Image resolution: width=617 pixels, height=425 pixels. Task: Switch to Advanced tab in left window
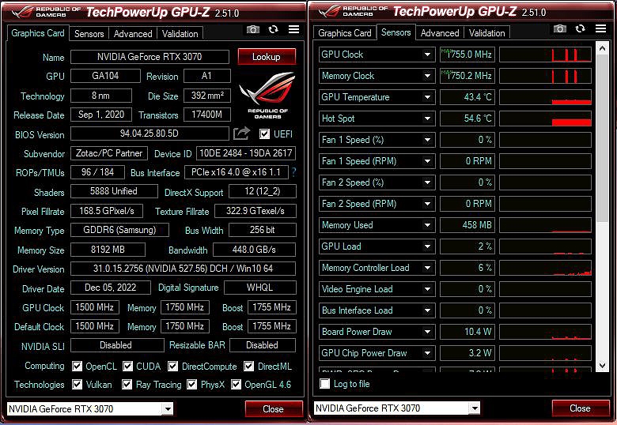pyautogui.click(x=133, y=34)
